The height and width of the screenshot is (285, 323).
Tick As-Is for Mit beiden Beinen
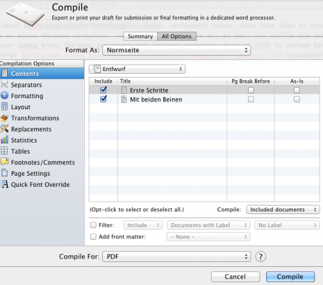pyautogui.click(x=296, y=99)
